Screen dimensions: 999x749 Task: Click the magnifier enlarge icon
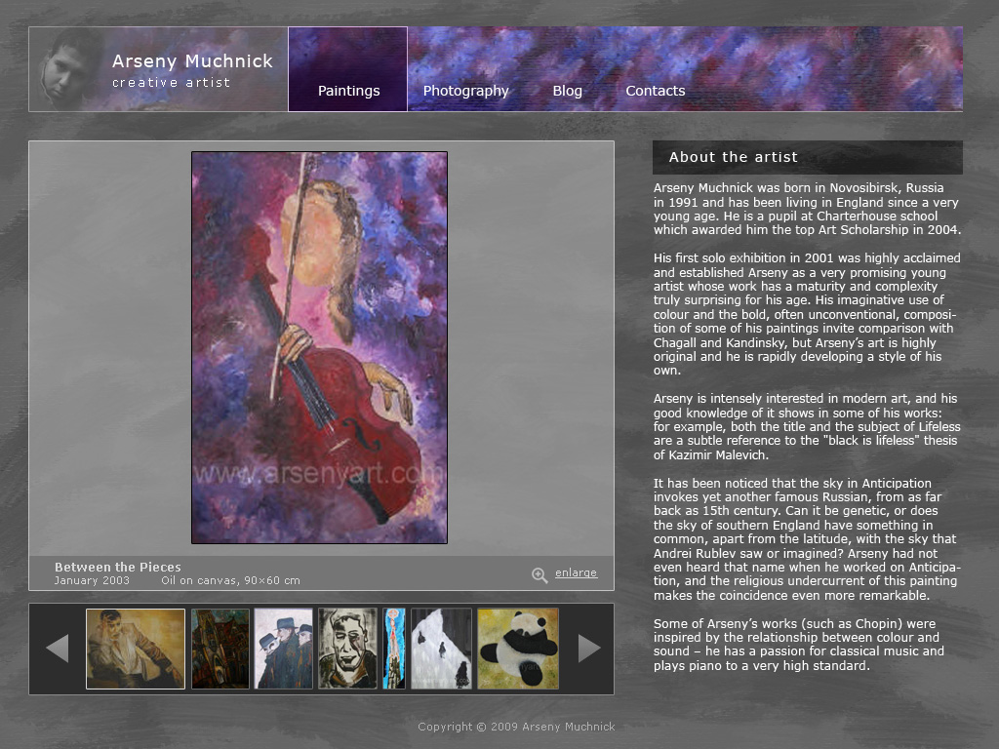(539, 575)
